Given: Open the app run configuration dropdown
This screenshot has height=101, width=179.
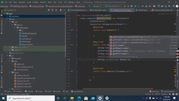Looking at the screenshot, I should [97, 6].
